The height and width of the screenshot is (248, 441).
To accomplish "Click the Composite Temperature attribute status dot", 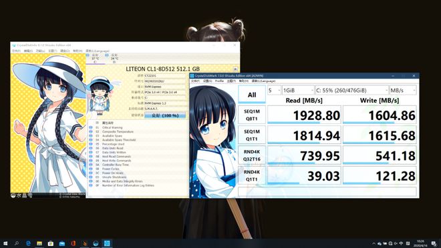I will (x=91, y=131).
